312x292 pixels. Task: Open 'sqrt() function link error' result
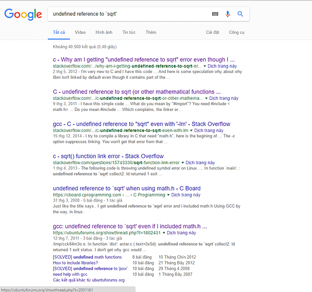[108, 157]
